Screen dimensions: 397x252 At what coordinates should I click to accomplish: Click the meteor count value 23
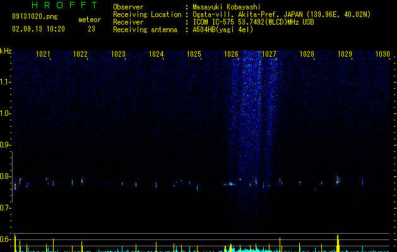[92, 29]
